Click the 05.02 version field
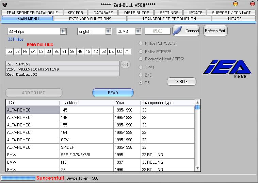This screenshot has height=183, width=258. click(x=158, y=31)
